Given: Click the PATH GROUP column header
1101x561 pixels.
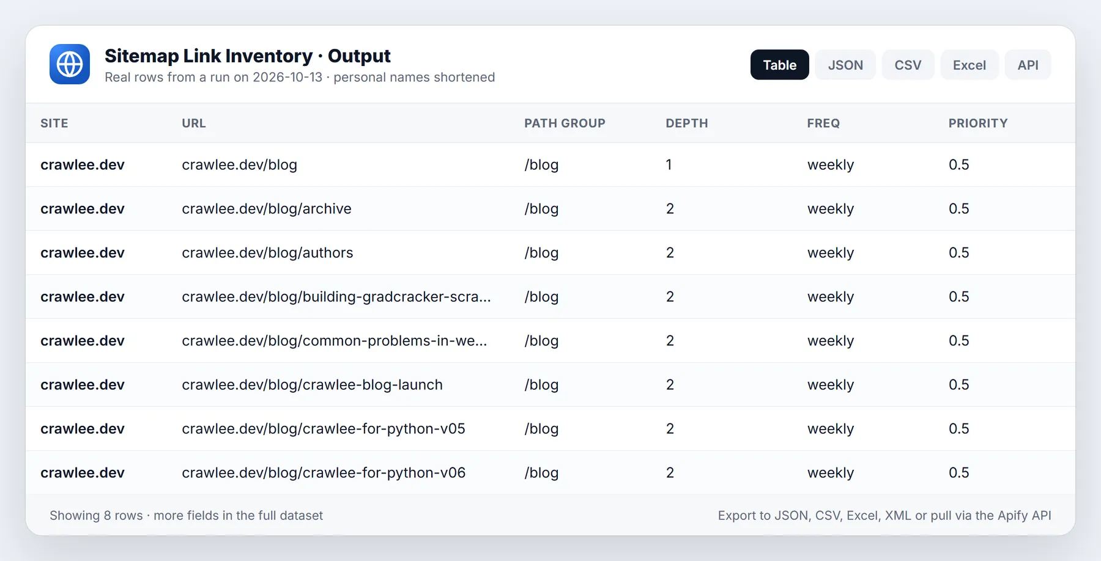Looking at the screenshot, I should click(x=565, y=123).
